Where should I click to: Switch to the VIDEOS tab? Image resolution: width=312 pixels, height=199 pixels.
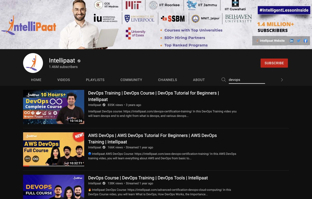click(x=64, y=80)
